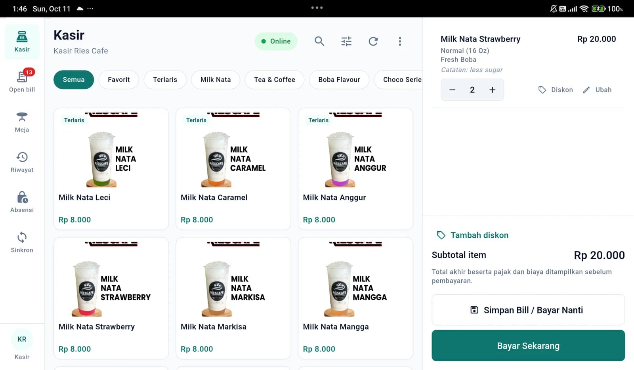Refresh the product list

point(373,41)
